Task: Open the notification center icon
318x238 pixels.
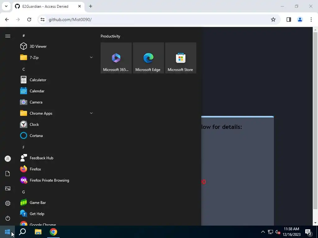Action: (308, 232)
